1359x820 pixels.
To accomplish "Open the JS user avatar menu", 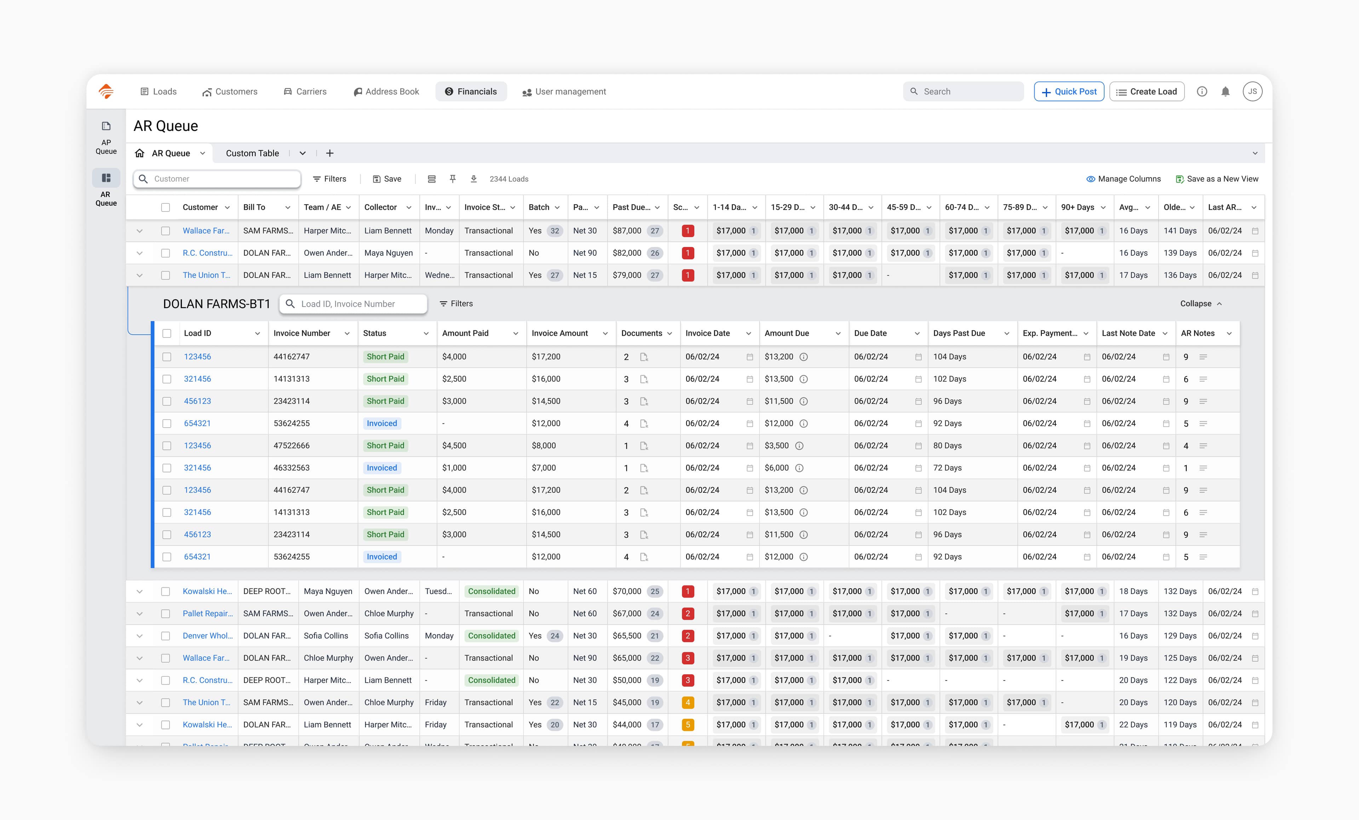I will point(1252,92).
